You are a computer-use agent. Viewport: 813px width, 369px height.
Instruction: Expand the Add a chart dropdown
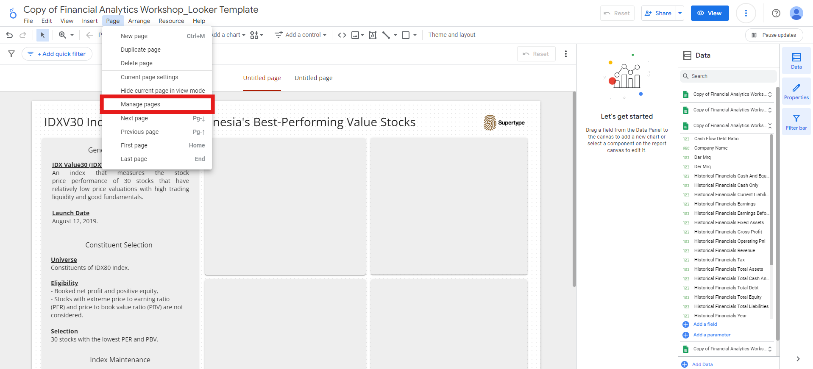[x=244, y=35]
